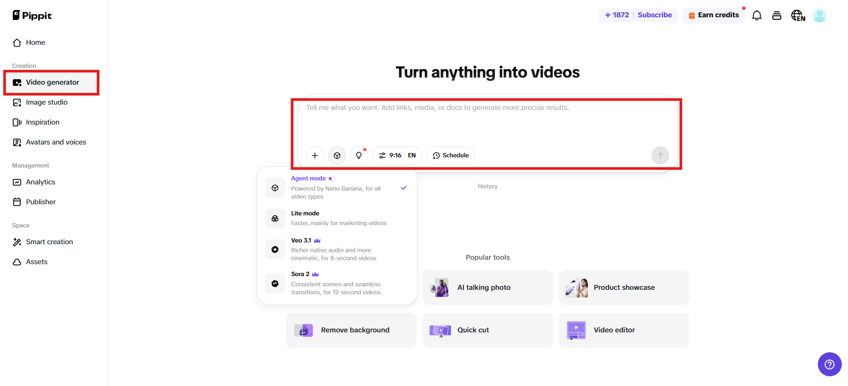This screenshot has height=386, width=848.
Task: Click Earn credits button
Action: (714, 15)
